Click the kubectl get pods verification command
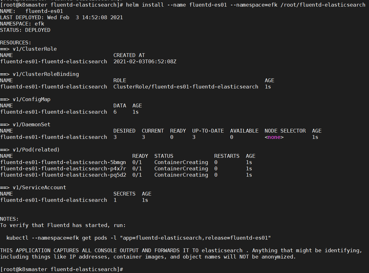 click(x=139, y=238)
